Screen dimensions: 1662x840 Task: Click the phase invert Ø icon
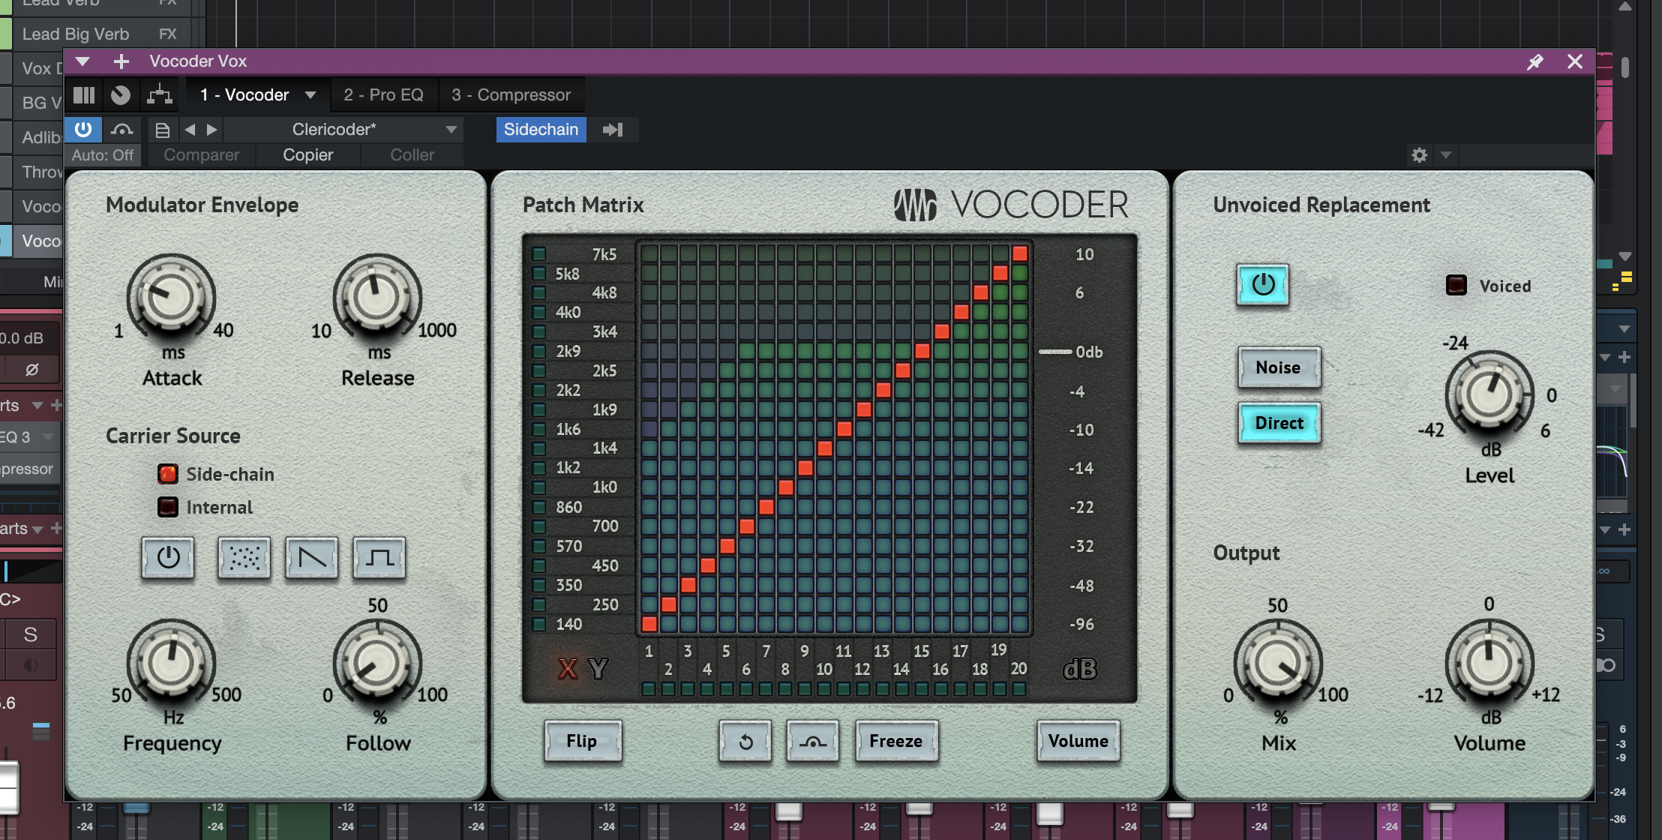[x=31, y=370]
